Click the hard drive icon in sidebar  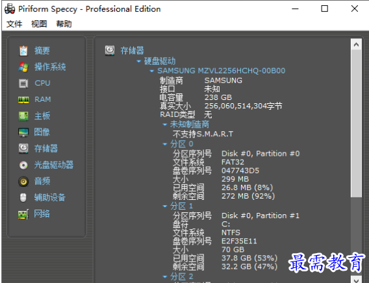(23, 149)
